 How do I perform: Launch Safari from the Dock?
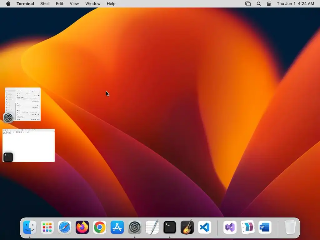tap(65, 227)
